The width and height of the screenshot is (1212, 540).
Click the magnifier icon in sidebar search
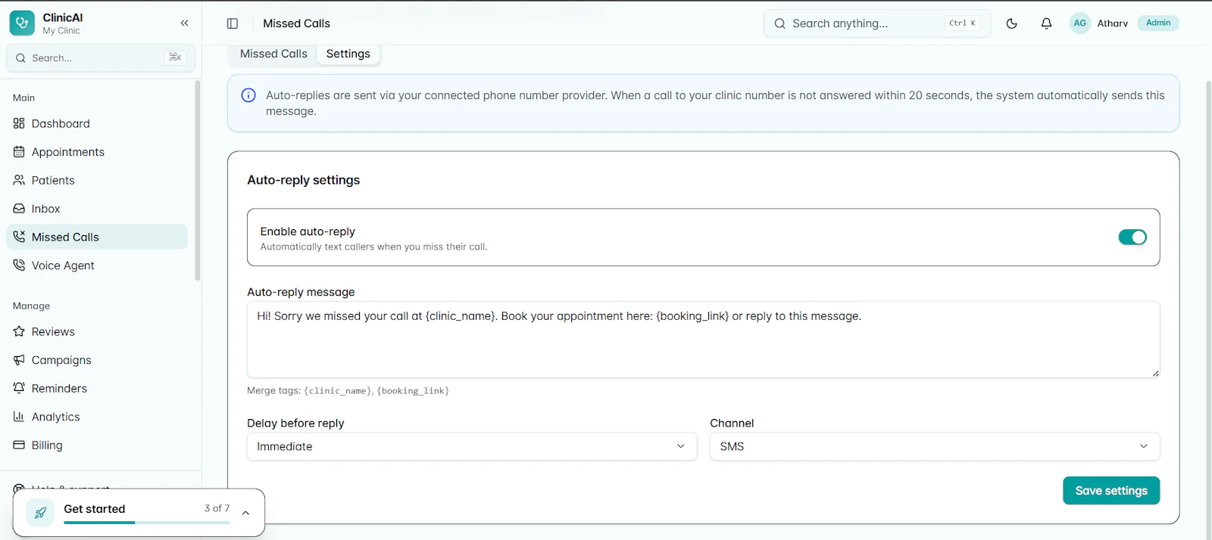coord(20,58)
